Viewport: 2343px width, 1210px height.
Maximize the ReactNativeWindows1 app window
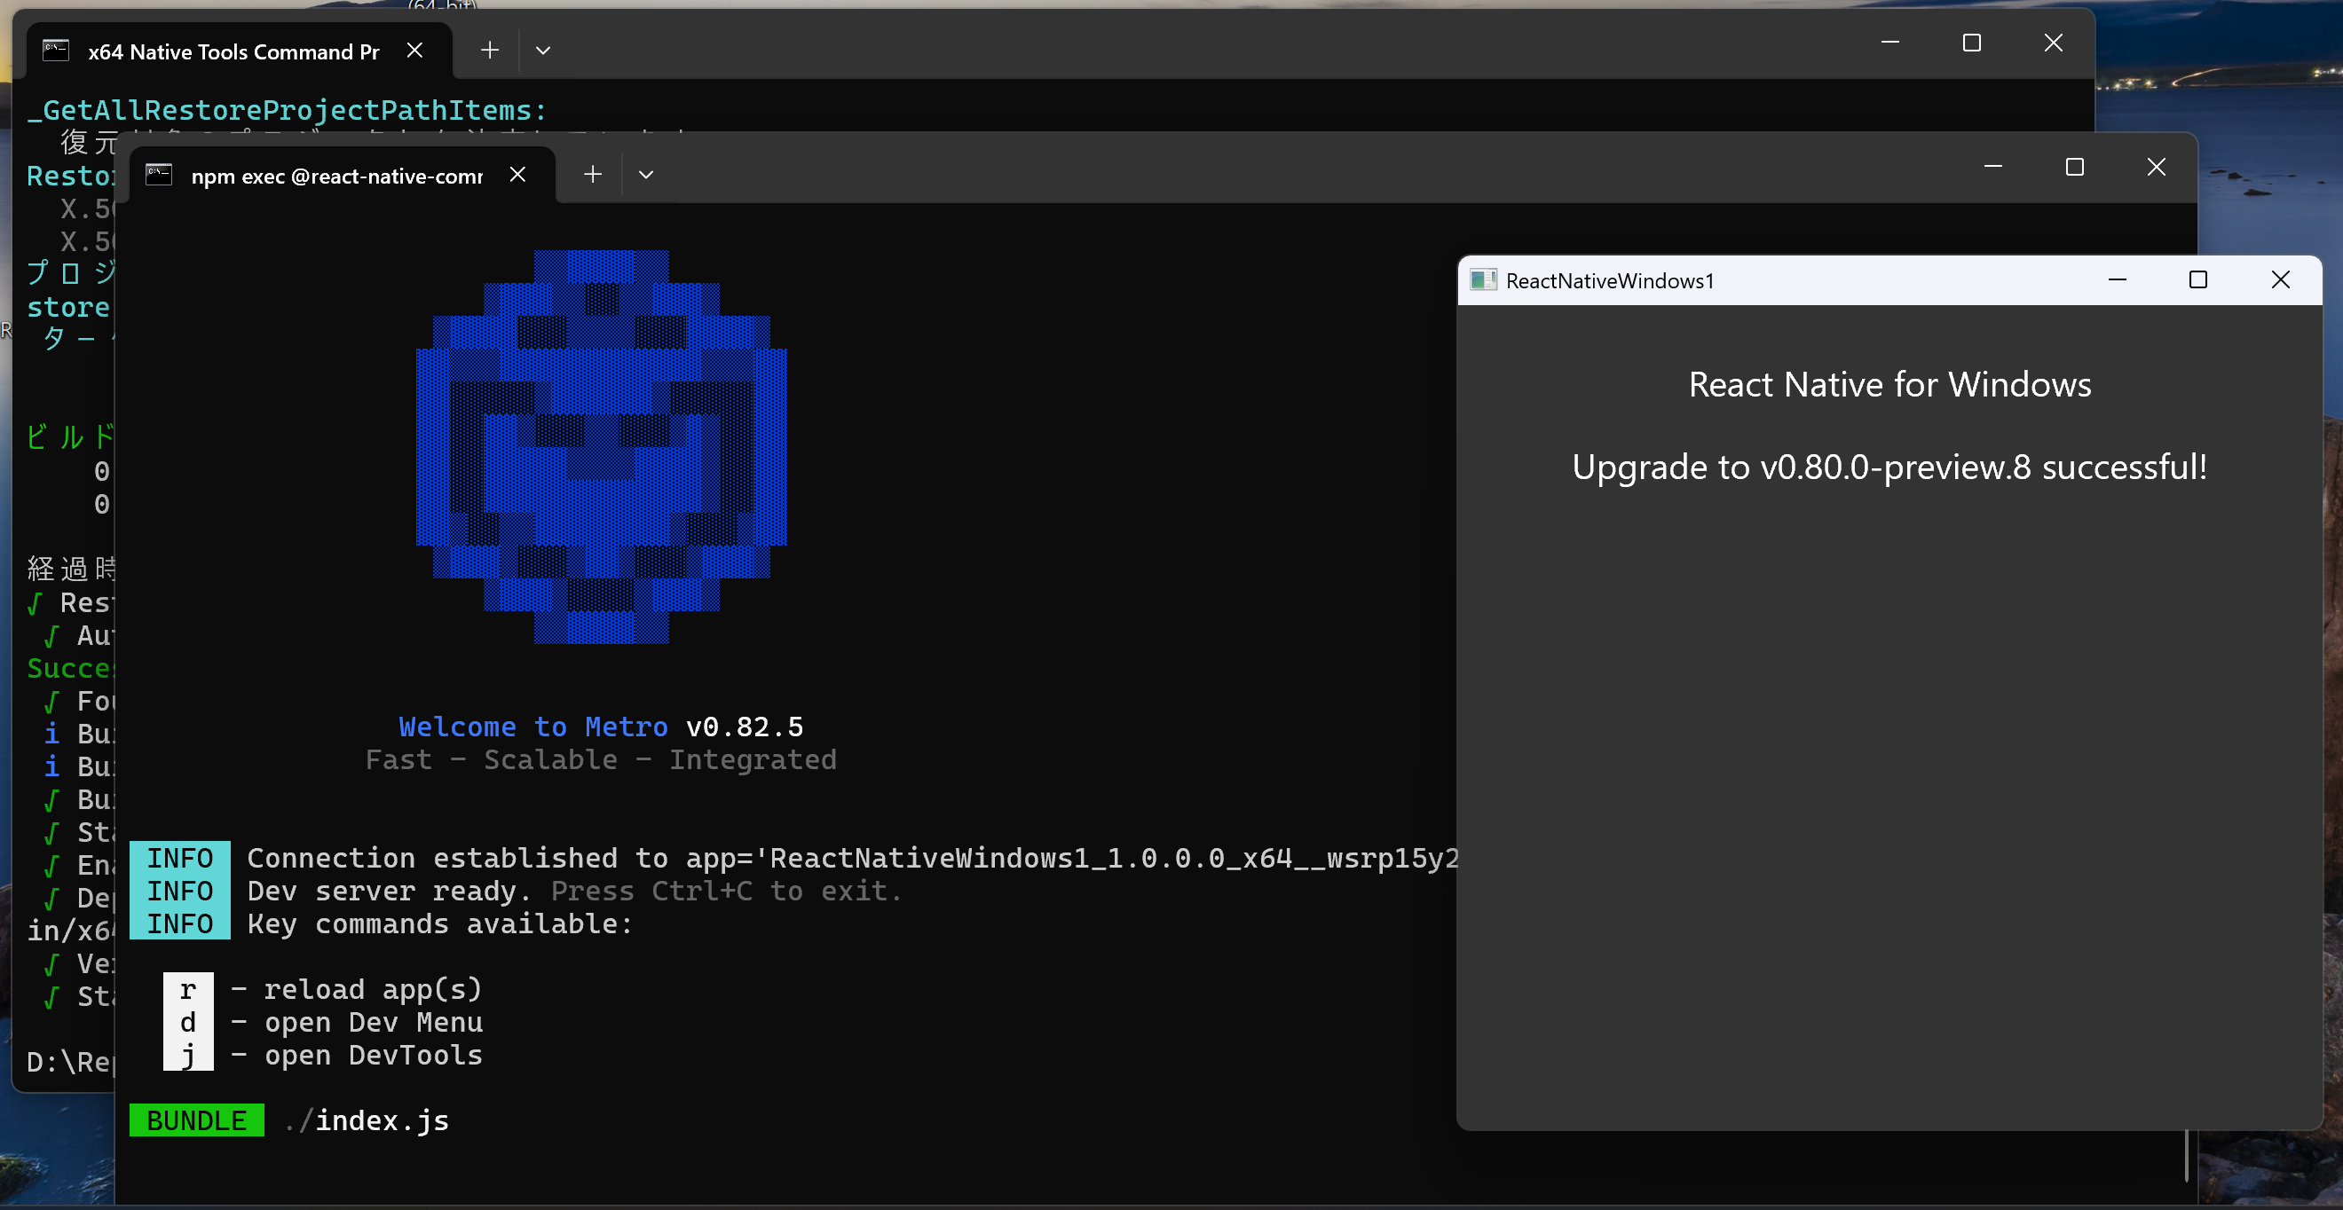2197,280
